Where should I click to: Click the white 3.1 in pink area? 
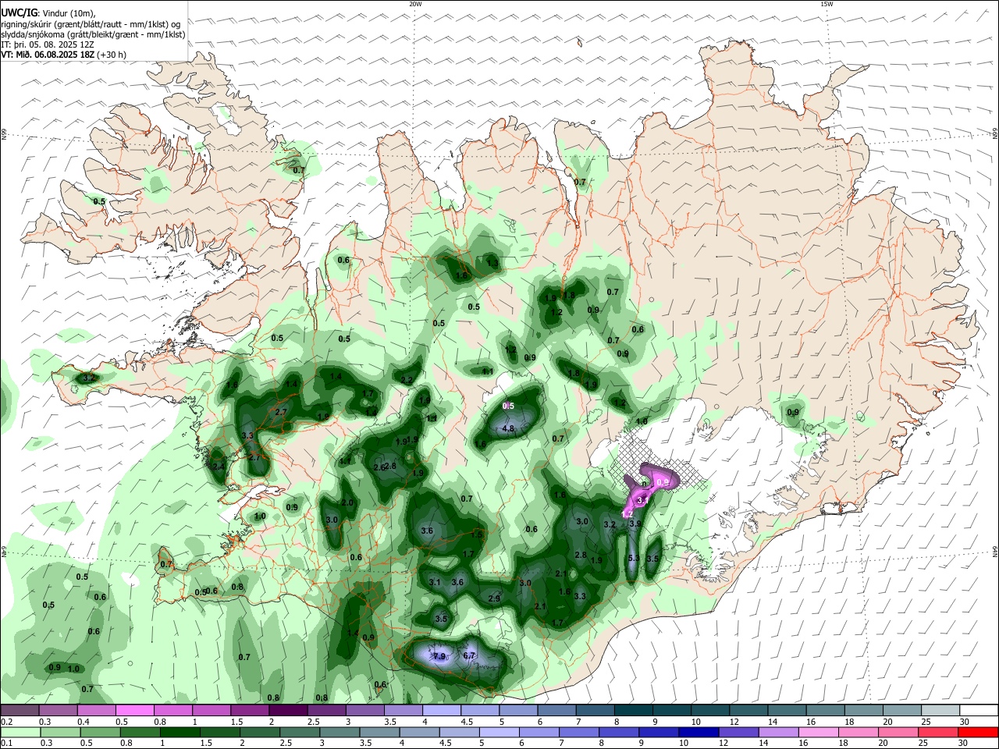click(x=642, y=499)
